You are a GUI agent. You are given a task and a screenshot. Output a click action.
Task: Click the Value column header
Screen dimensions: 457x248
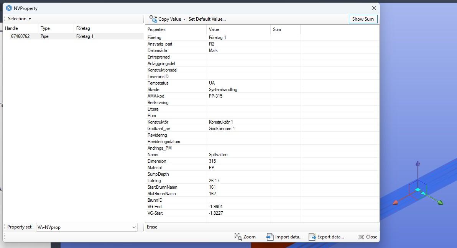tap(238, 29)
